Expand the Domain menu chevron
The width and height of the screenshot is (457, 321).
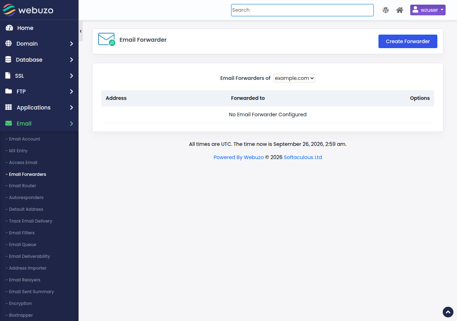click(x=71, y=44)
